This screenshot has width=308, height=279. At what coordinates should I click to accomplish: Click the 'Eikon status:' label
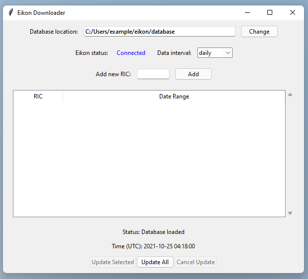tap(92, 53)
